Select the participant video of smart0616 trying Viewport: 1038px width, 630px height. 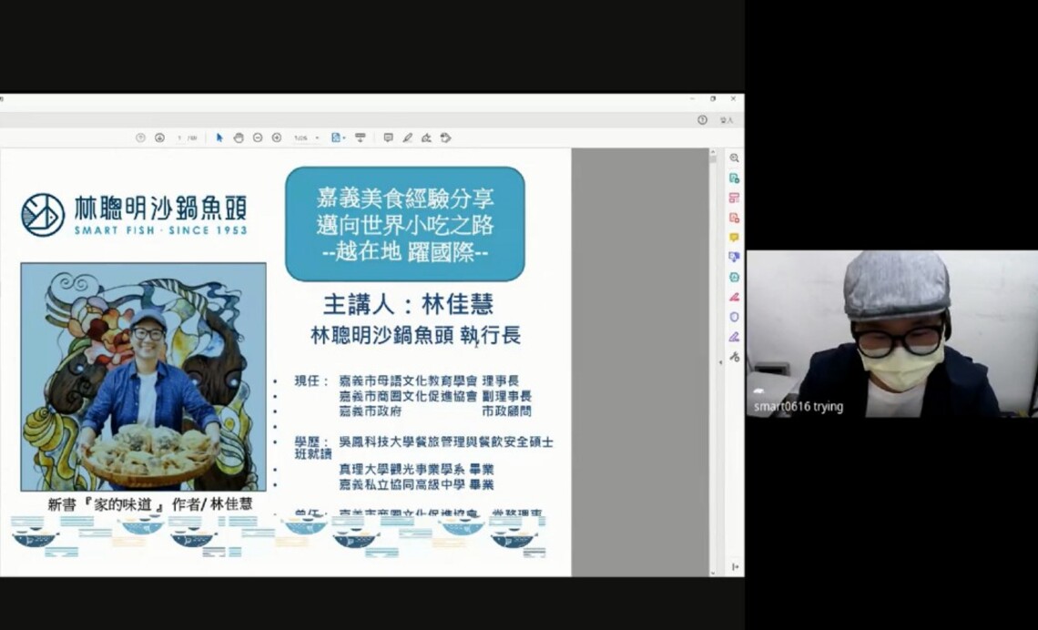(x=892, y=334)
